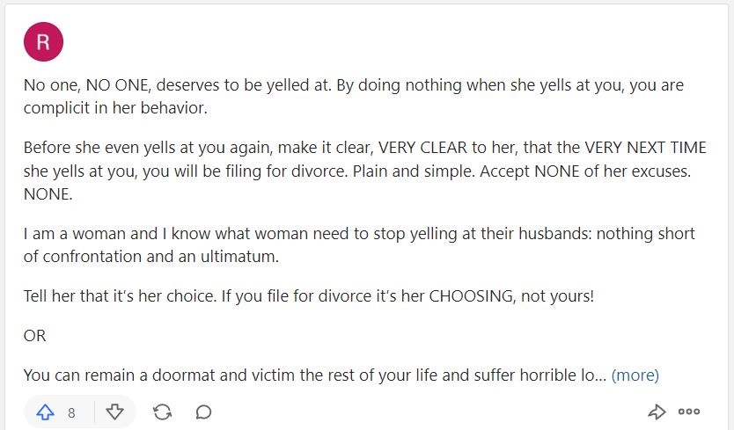Viewport: 734px width, 430px height.
Task: Expand the truncated answer via (more) link
Action: (635, 375)
